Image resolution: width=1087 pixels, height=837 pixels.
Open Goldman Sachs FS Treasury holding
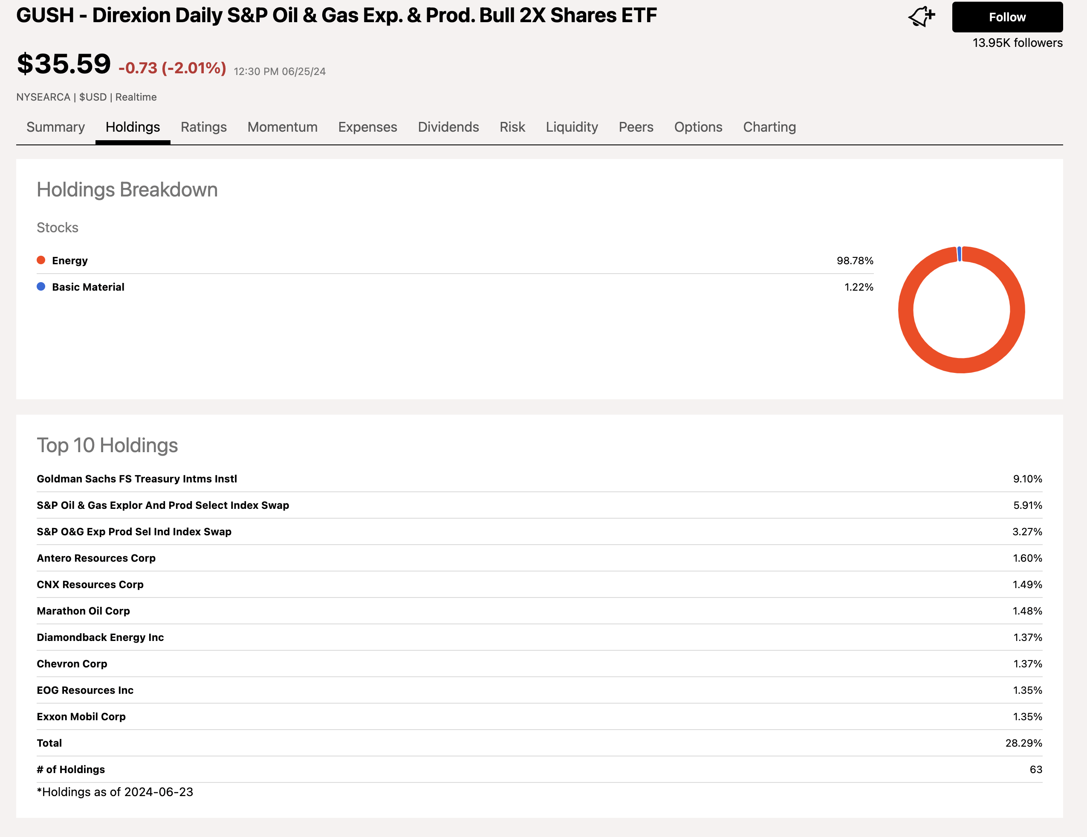click(136, 479)
